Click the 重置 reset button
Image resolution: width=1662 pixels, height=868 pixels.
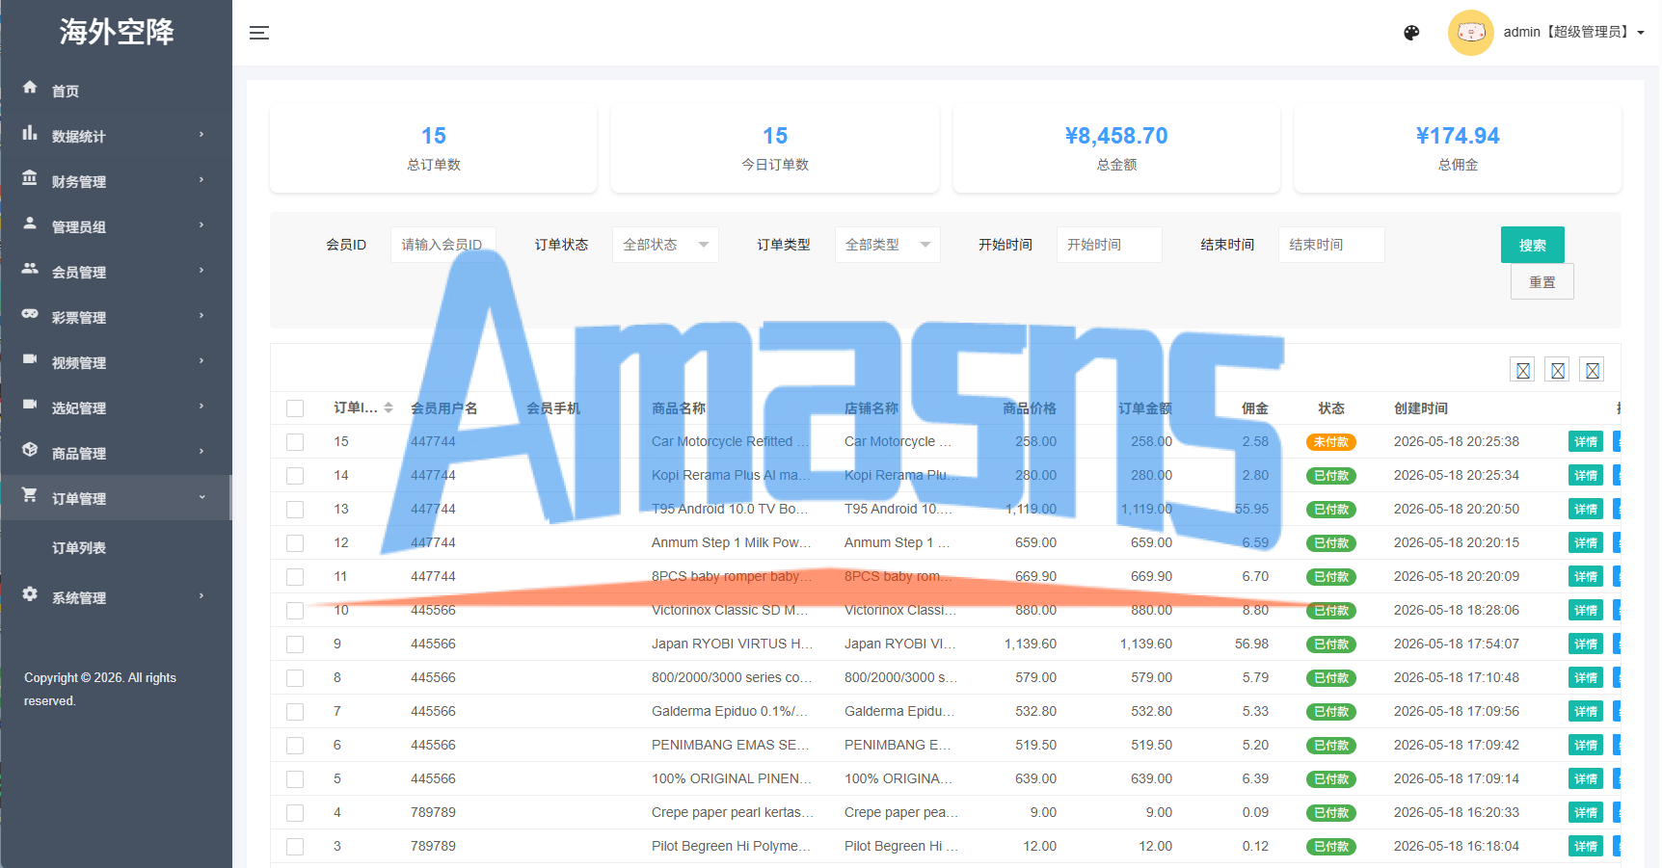(x=1542, y=281)
